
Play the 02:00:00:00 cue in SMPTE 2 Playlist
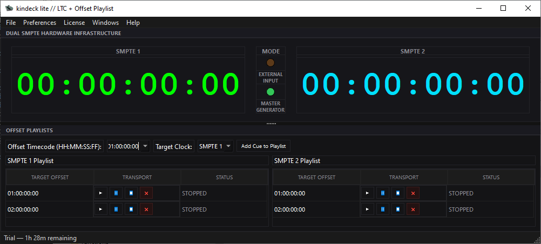pyautogui.click(x=368, y=209)
